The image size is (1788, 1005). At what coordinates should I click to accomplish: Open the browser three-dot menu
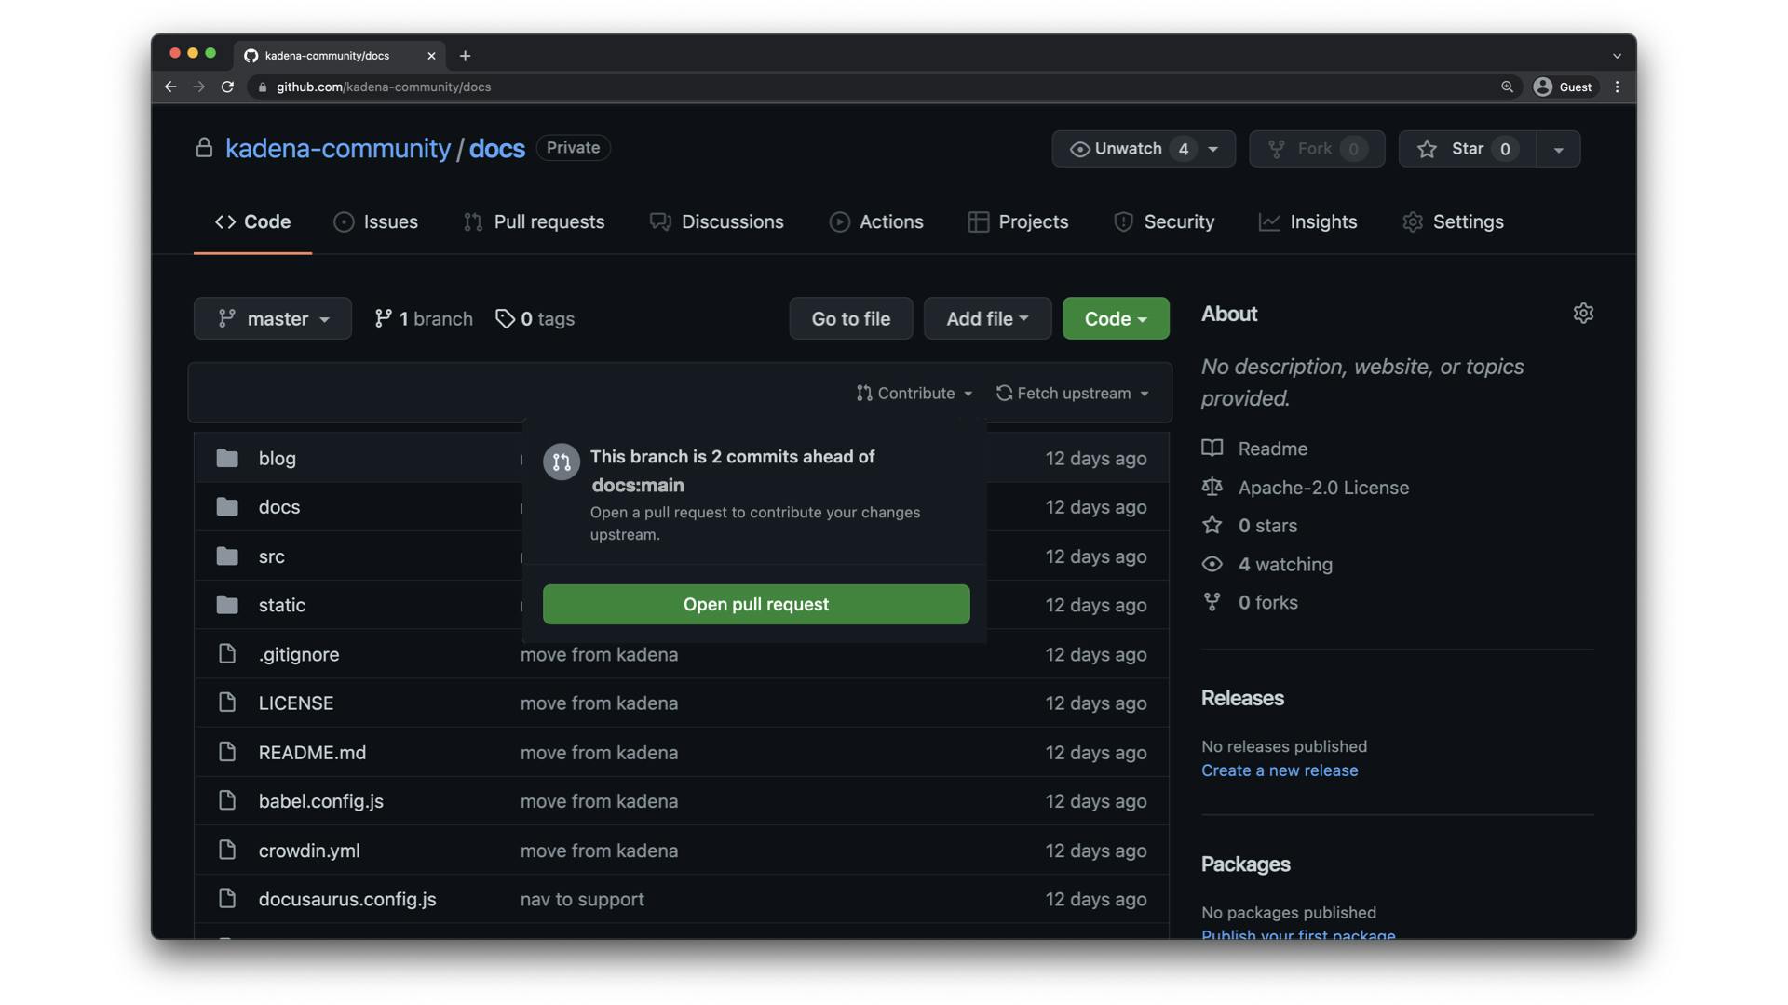tap(1618, 87)
